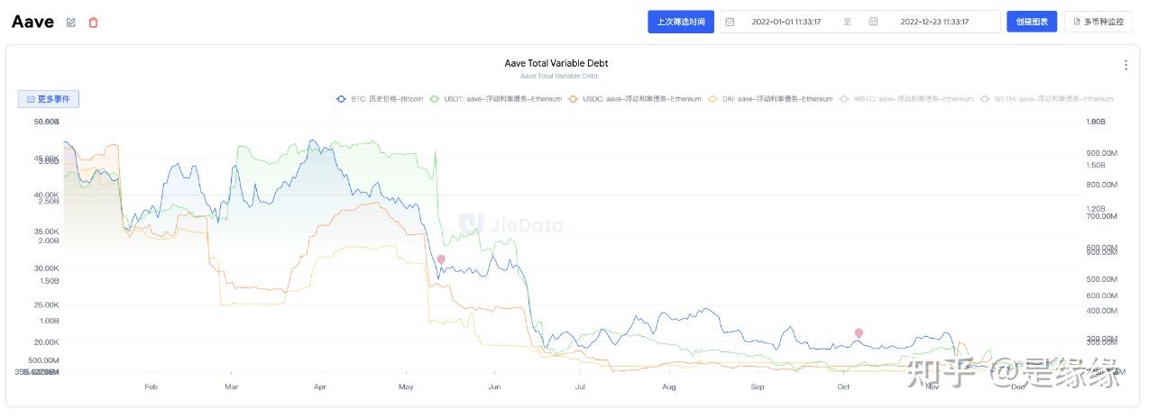Expand the 更多事件 more events button
Screen dimensions: 1149x418
click(49, 99)
